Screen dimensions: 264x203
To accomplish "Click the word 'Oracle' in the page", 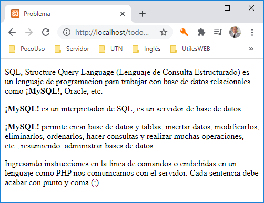I will (x=76, y=91).
